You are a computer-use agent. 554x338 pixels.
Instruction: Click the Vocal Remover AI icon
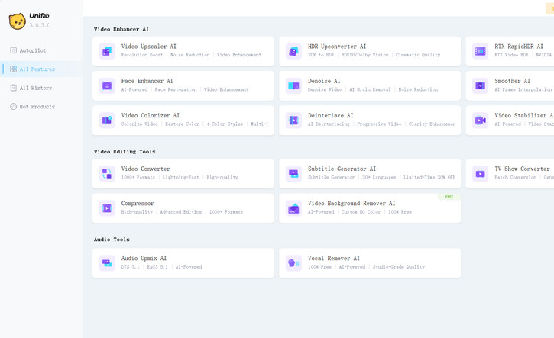293,263
